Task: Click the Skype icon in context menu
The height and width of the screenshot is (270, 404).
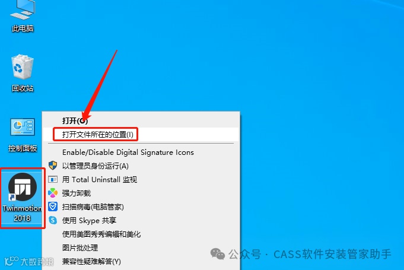Action: (x=53, y=220)
